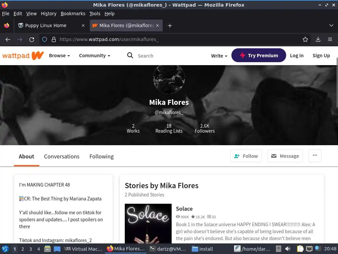Go back with the browser back arrow
This screenshot has height=254, width=338.
click(x=8, y=40)
